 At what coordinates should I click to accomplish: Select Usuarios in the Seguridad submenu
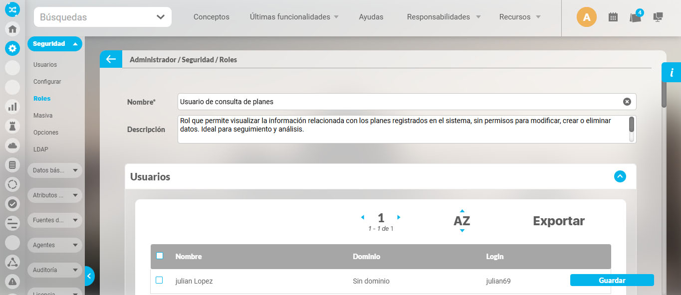(x=45, y=65)
